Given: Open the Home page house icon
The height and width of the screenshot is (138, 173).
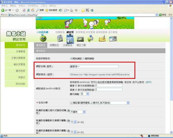Looking at the screenshot, I should coord(33,10).
